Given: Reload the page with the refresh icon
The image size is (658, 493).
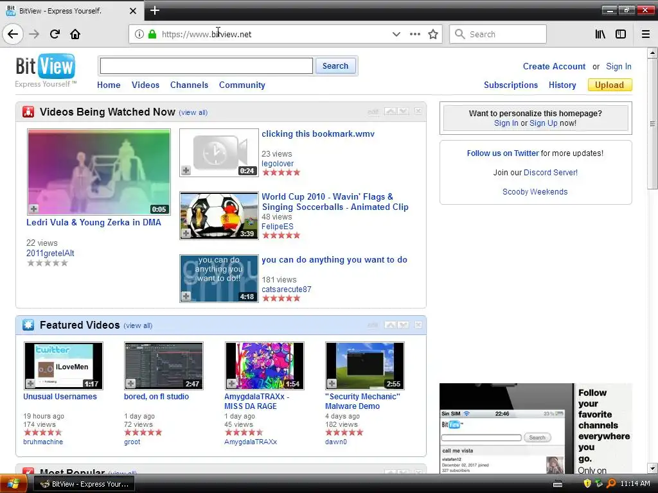Looking at the screenshot, I should (x=55, y=34).
